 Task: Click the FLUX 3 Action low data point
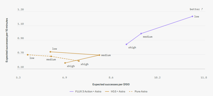click(192, 16)
